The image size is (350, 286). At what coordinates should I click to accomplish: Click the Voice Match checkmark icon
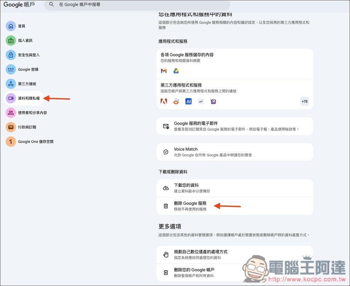(166, 152)
